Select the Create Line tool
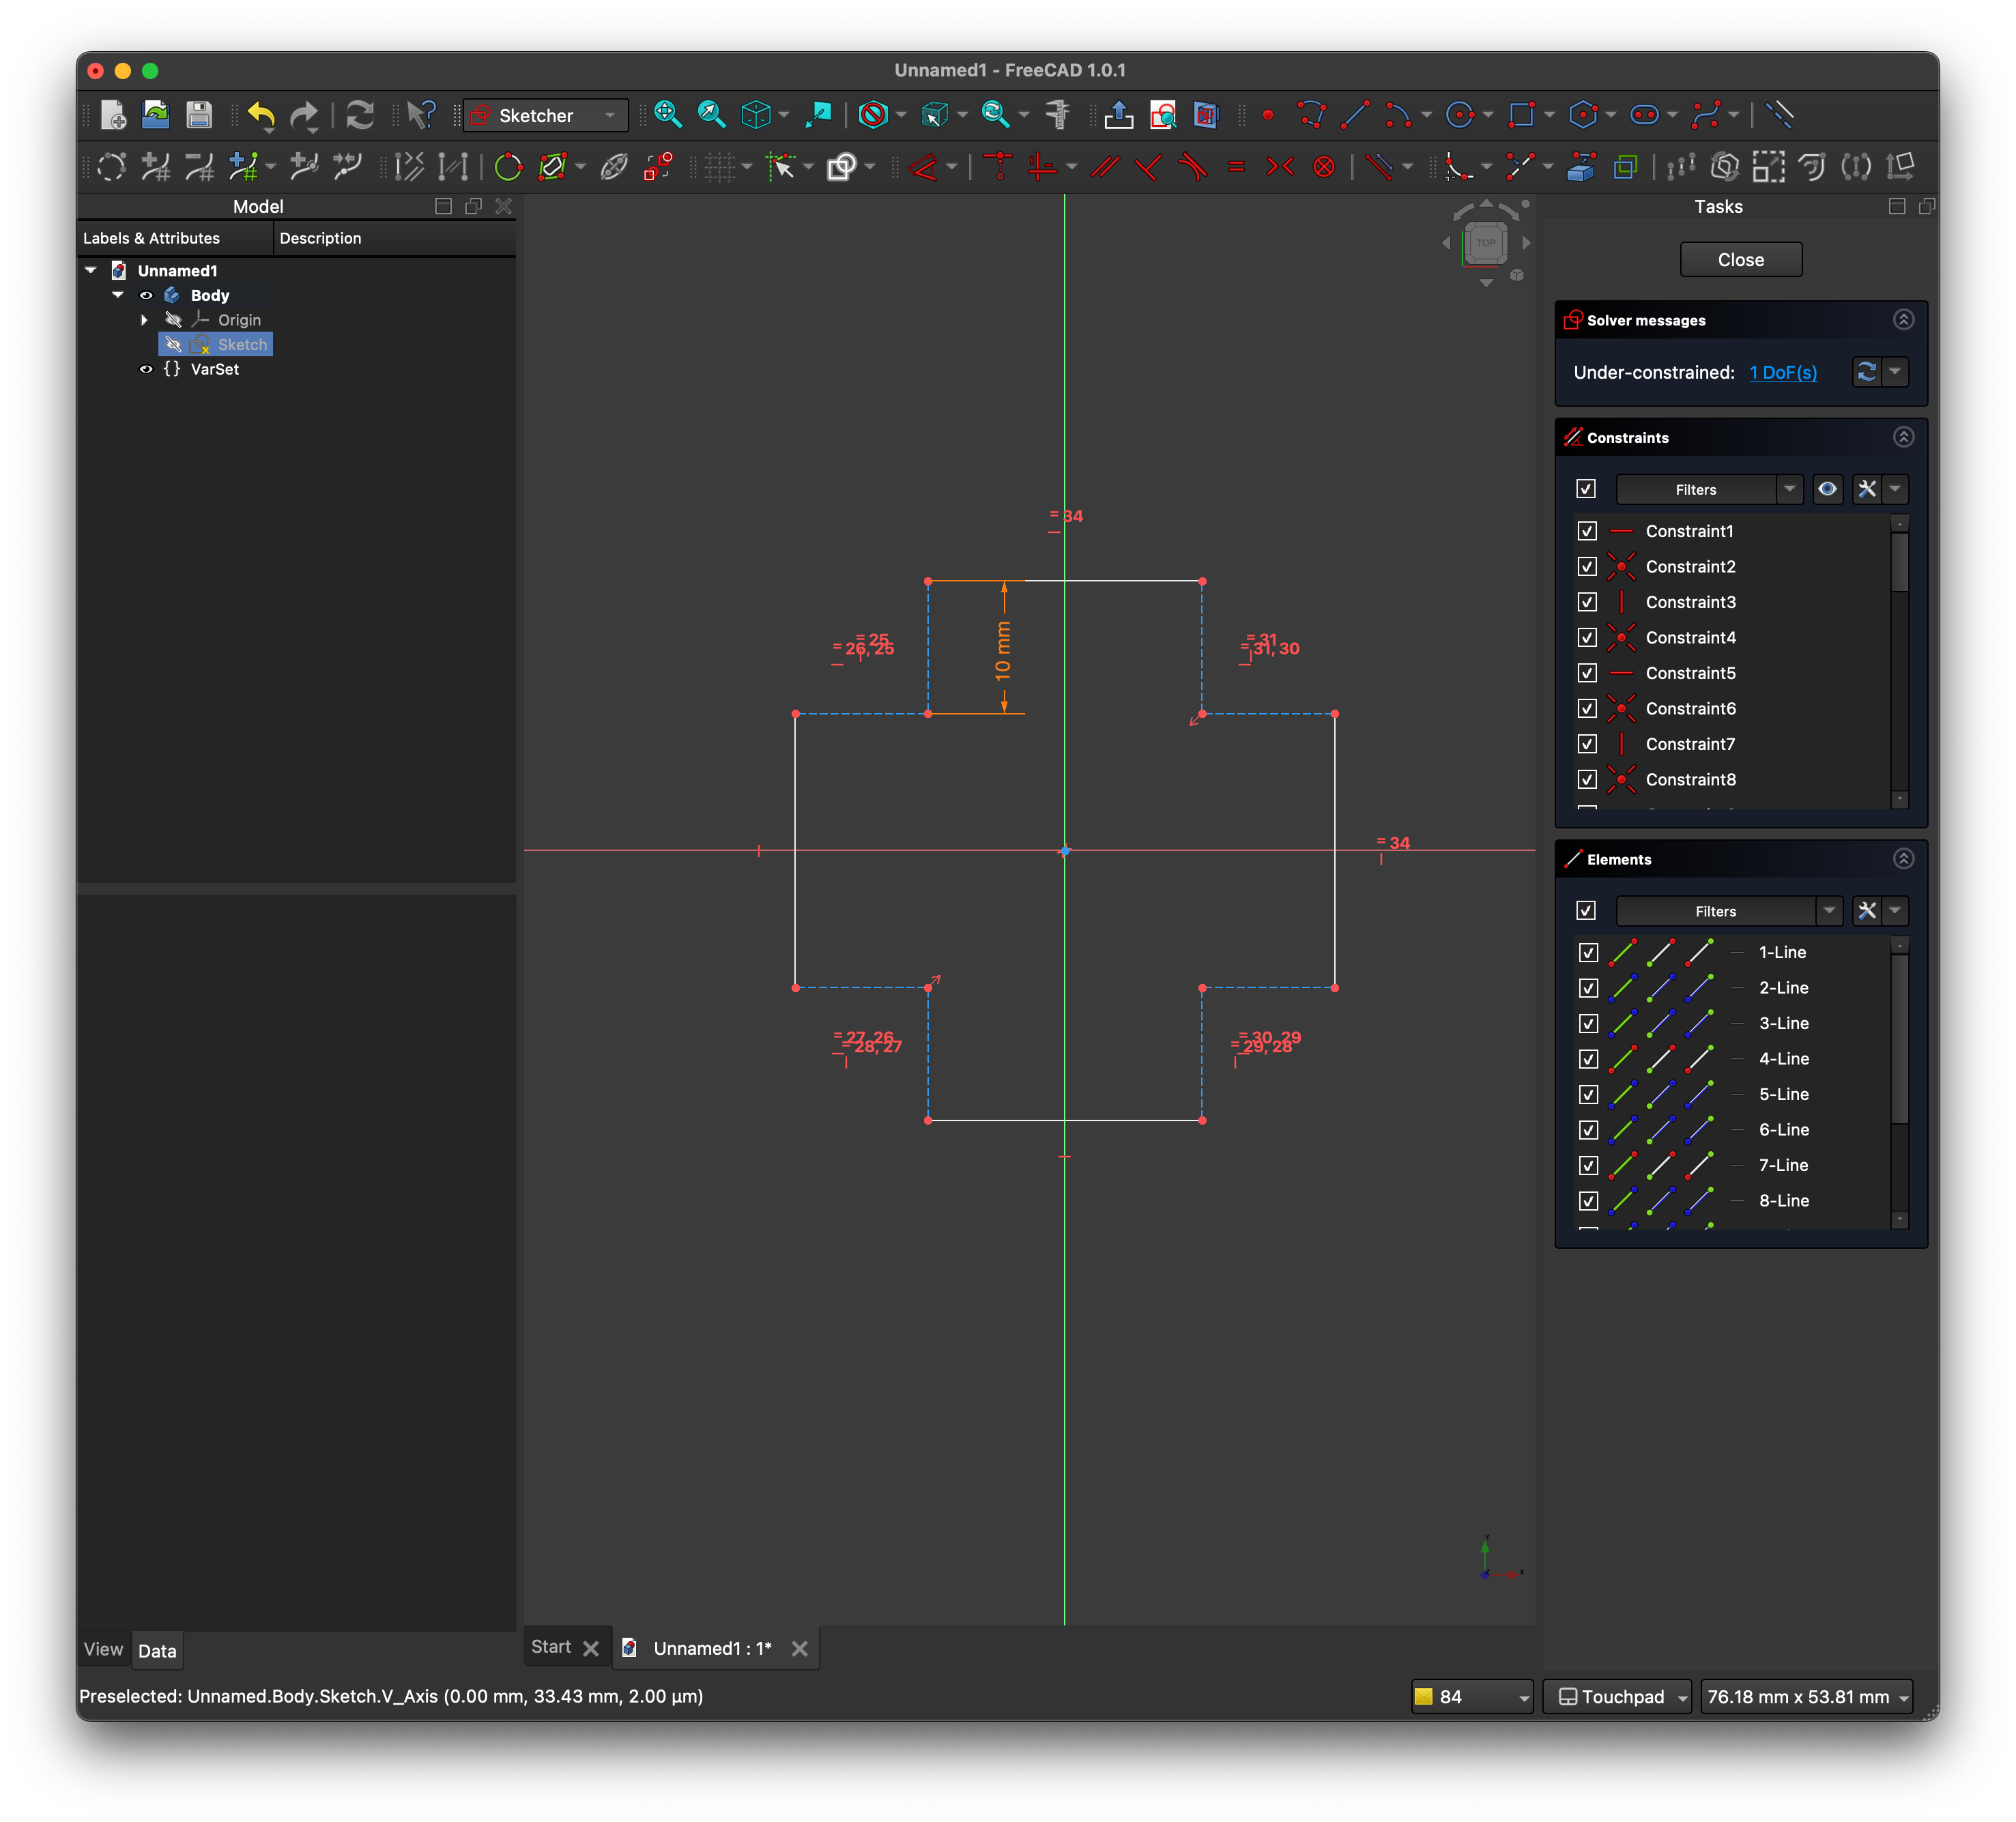2016x1822 pixels. coord(1355,115)
